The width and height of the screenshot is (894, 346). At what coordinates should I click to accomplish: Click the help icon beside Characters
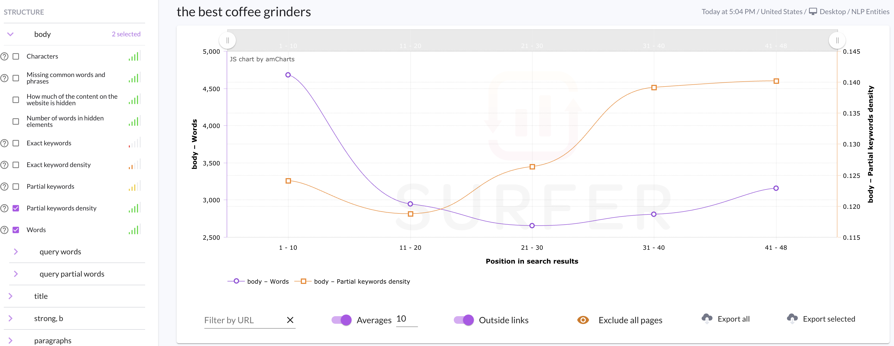click(5, 56)
